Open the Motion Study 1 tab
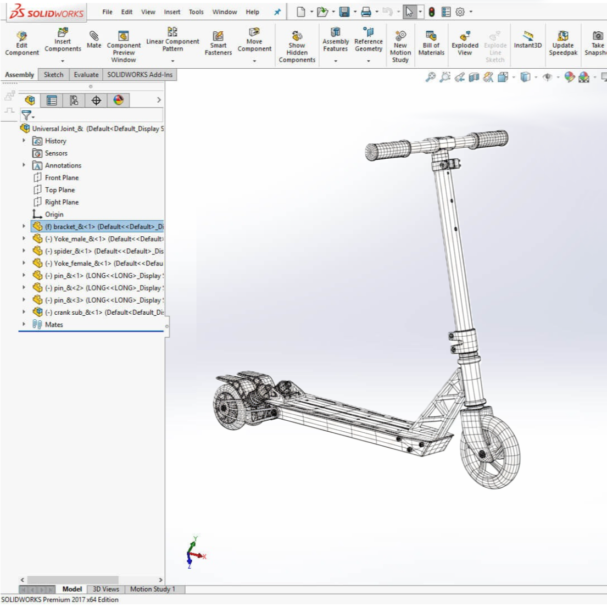Image resolution: width=607 pixels, height=607 pixels. click(x=152, y=589)
